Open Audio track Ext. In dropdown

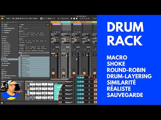[87, 35]
